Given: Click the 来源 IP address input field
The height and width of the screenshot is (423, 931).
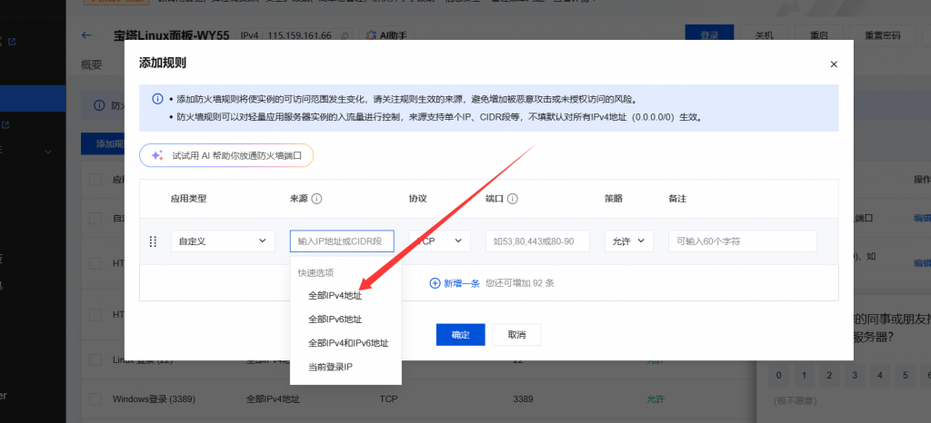Looking at the screenshot, I should 342,241.
